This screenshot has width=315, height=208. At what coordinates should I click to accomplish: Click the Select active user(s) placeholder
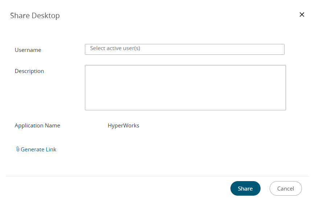pos(115,48)
